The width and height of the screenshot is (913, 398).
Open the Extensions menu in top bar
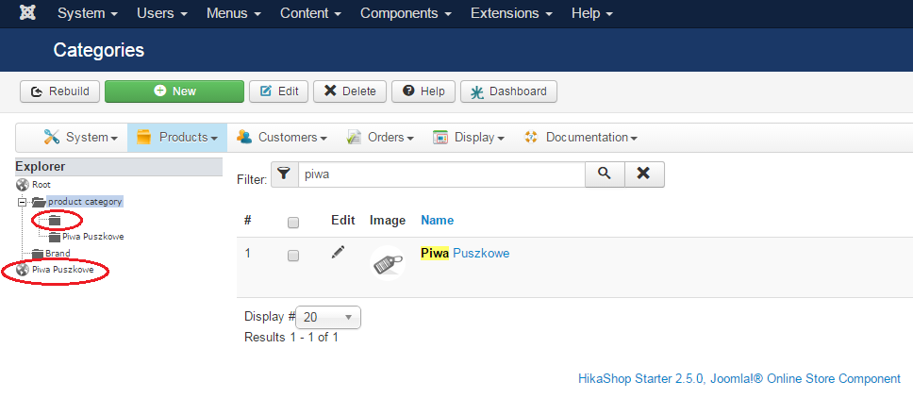511,14
